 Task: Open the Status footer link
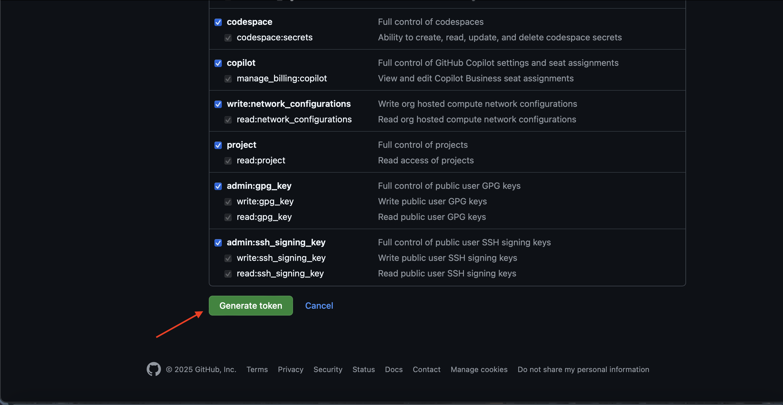[364, 369]
